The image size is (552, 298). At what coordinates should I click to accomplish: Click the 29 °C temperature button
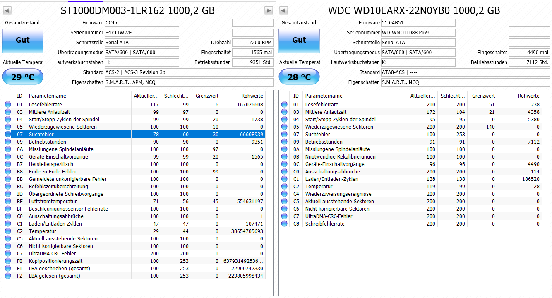click(x=23, y=77)
